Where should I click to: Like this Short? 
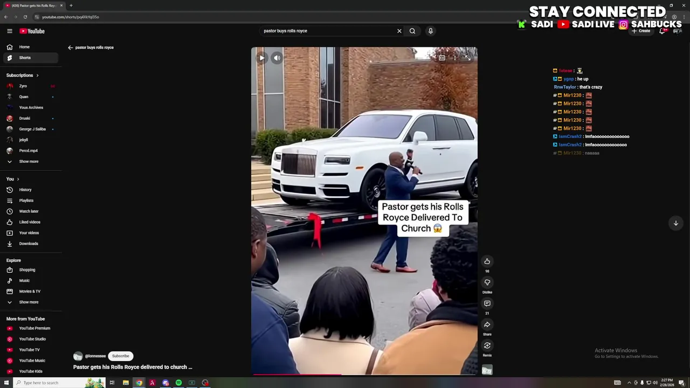tap(487, 261)
